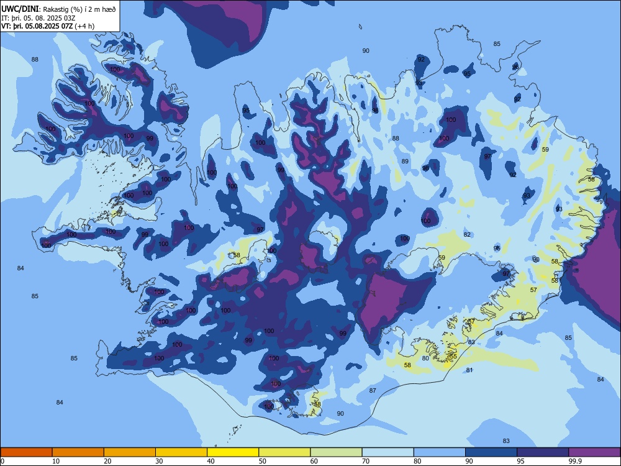Pick the dark indigo 95–99.9 legend swatch

pos(543,452)
